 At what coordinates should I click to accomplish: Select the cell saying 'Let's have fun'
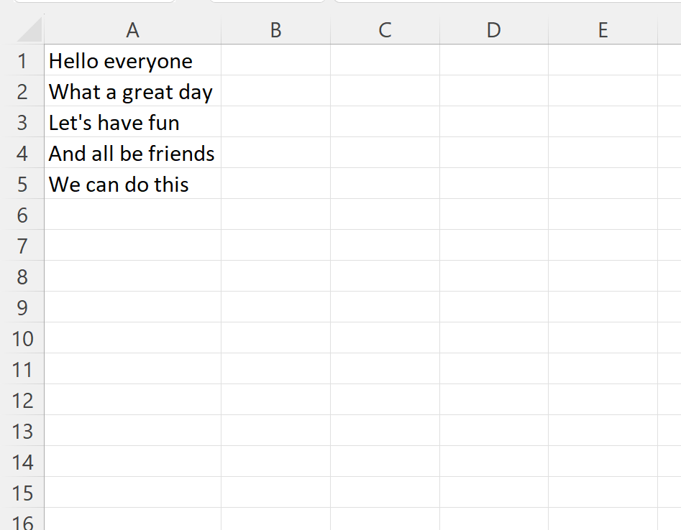[x=132, y=122]
